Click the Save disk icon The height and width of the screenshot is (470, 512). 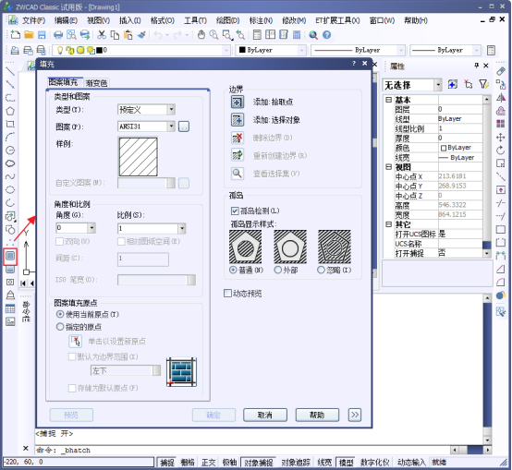42,34
